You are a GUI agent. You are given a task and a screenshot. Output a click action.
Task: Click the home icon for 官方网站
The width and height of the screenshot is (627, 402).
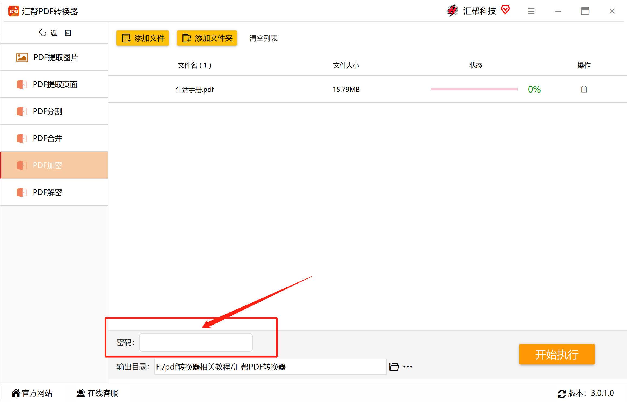(16, 393)
